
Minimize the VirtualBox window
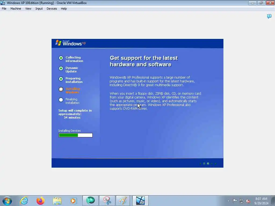[252, 3]
